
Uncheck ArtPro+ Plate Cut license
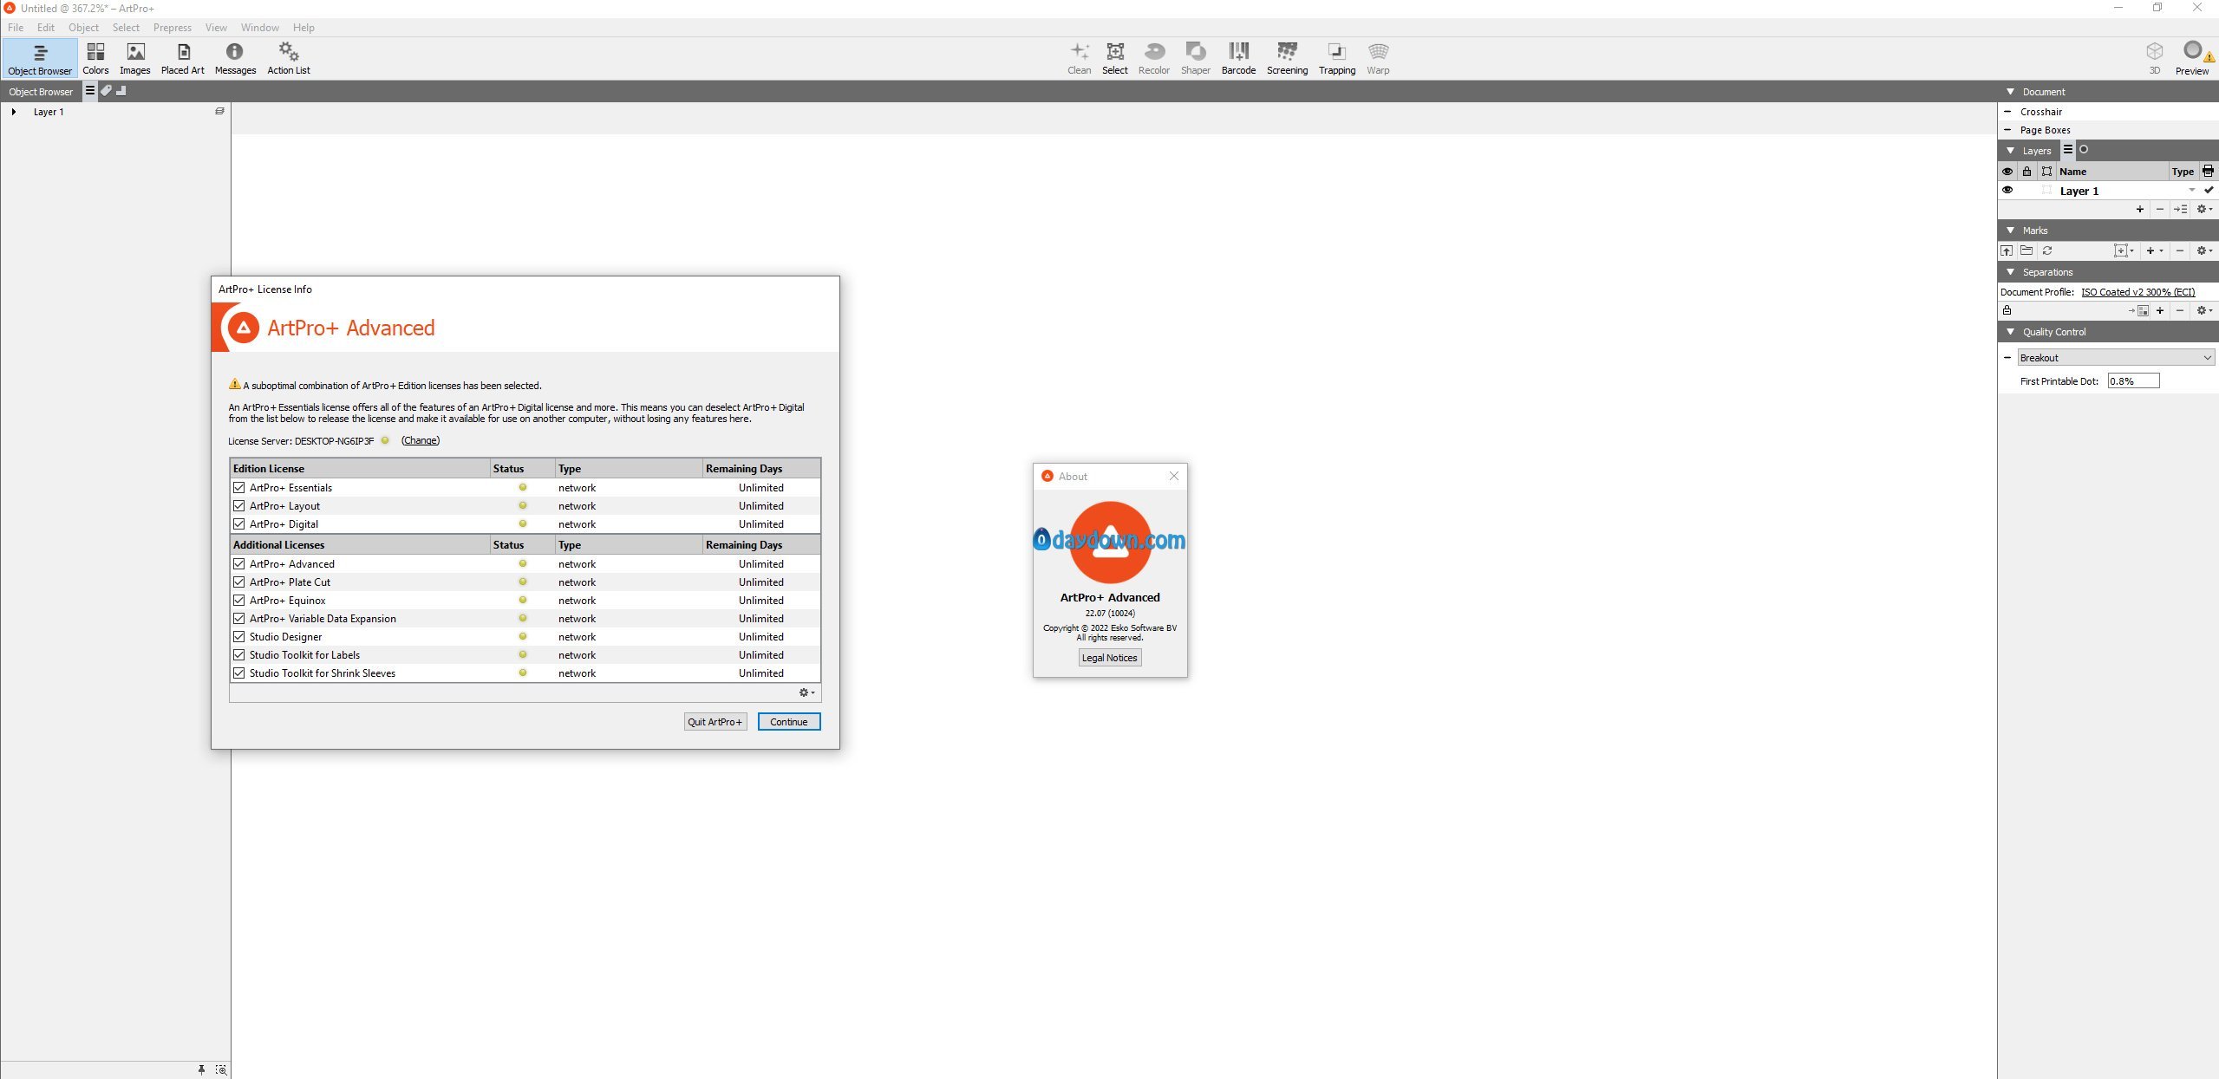tap(239, 582)
